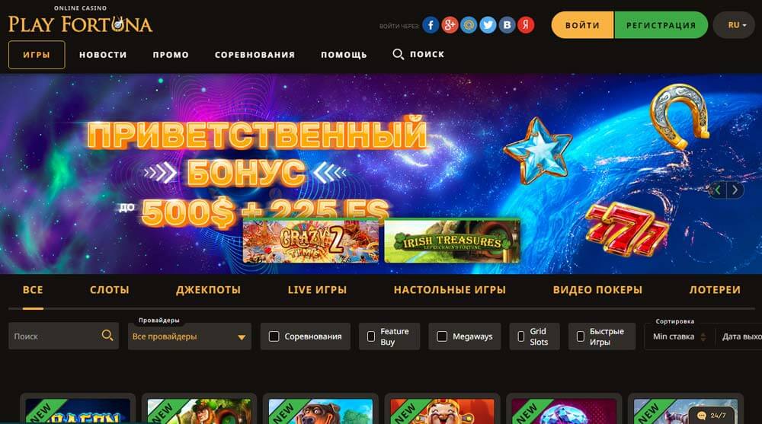Screen dimensions: 762x424
Task: Check the Megaways filter box
Action: click(x=442, y=336)
